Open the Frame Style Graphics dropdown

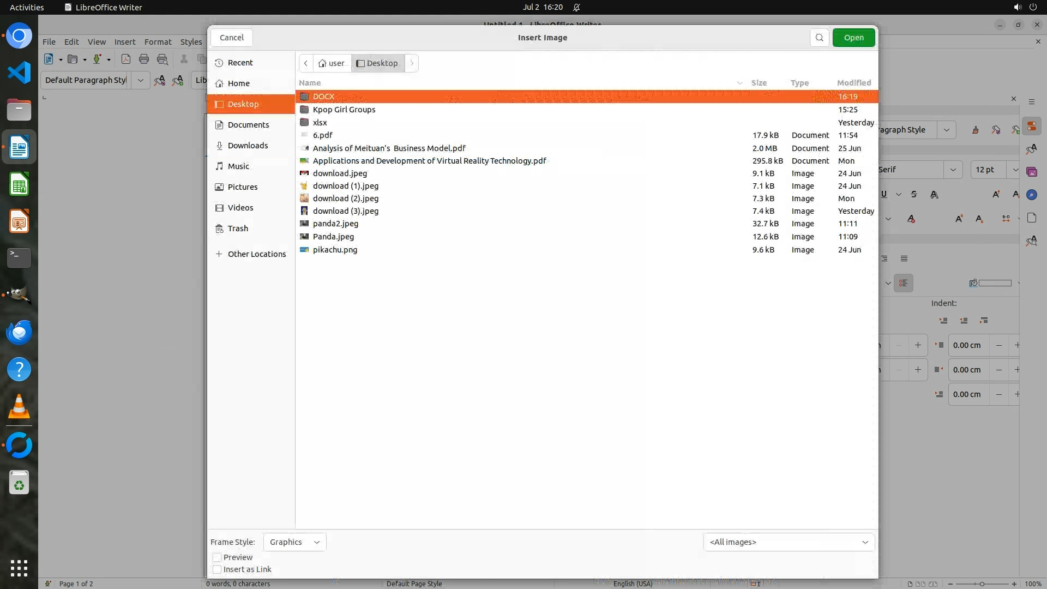click(x=294, y=542)
